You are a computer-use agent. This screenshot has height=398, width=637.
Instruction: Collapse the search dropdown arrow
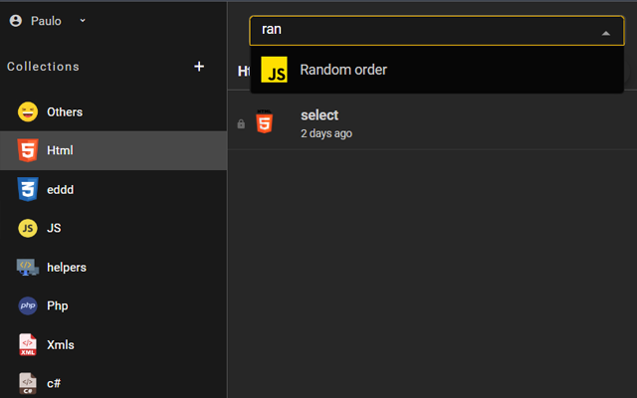[x=606, y=32]
